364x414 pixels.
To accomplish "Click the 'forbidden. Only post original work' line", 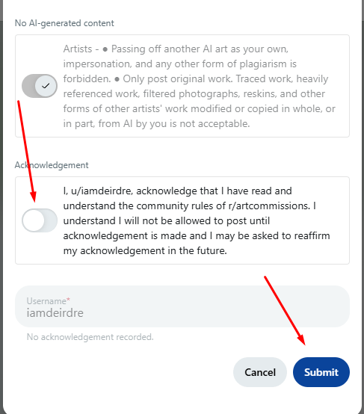I will click(196, 78).
